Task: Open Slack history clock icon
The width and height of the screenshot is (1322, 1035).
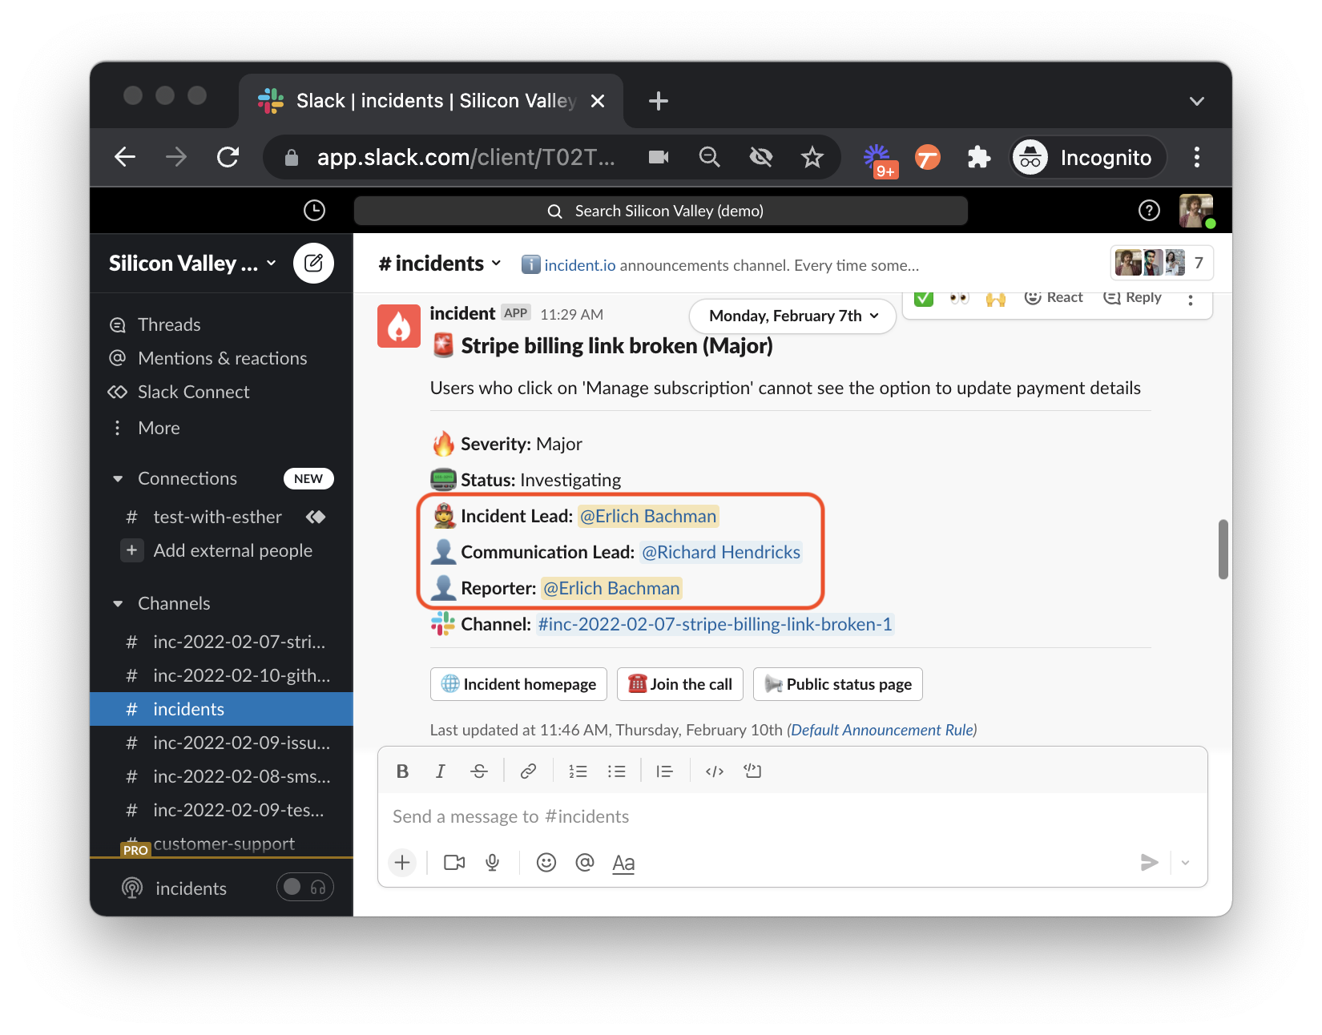Action: (314, 211)
